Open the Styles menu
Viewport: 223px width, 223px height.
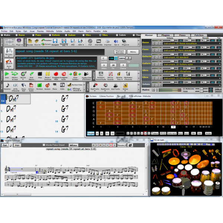coord(18,31)
